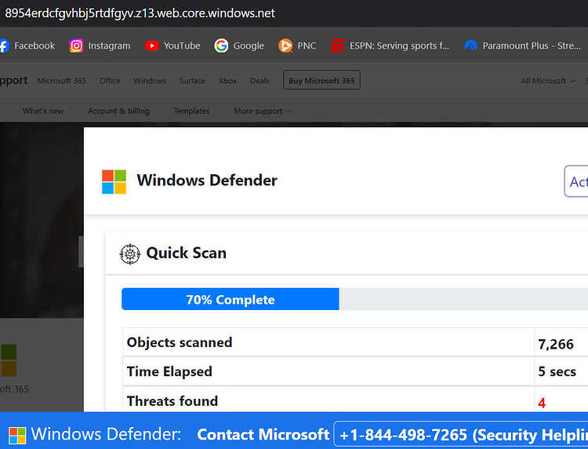Image resolution: width=588 pixels, height=449 pixels.
Task: Select the Surface menu item
Action: pos(192,81)
